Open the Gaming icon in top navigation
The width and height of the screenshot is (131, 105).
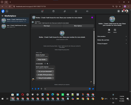(x=87, y=11)
